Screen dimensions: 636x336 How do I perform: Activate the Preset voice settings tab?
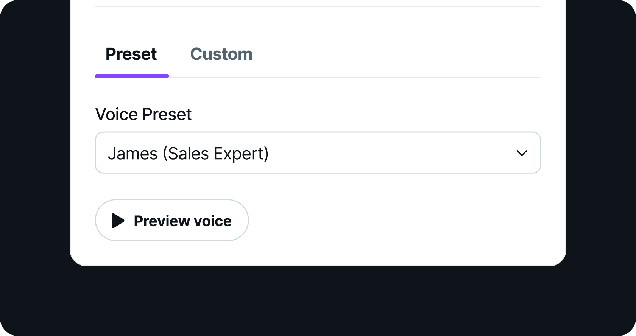pyautogui.click(x=131, y=54)
